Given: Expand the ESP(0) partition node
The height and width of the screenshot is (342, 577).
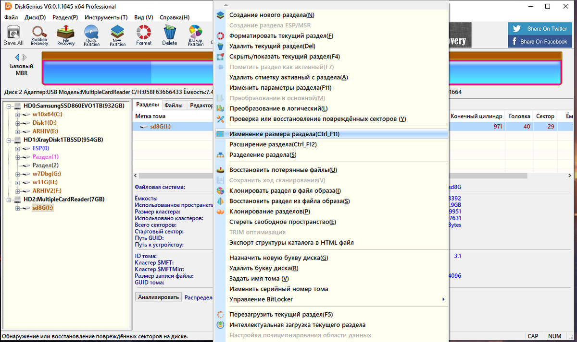Looking at the screenshot, I should 18,148.
